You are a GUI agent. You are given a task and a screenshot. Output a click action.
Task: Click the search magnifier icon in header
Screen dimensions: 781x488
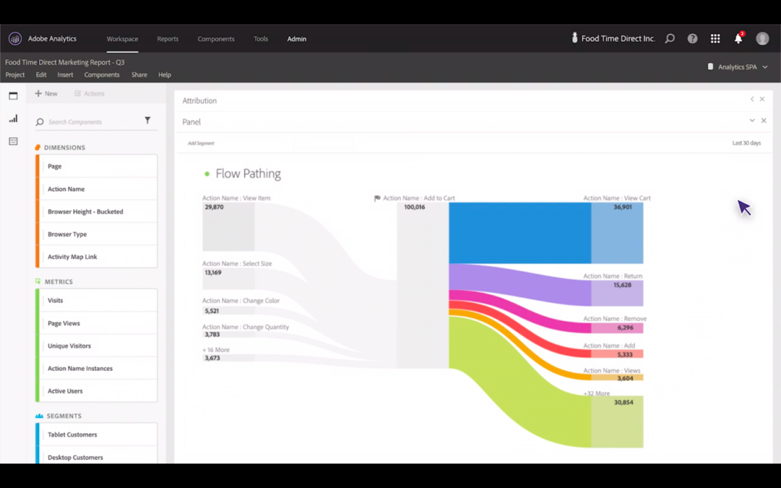[669, 39]
